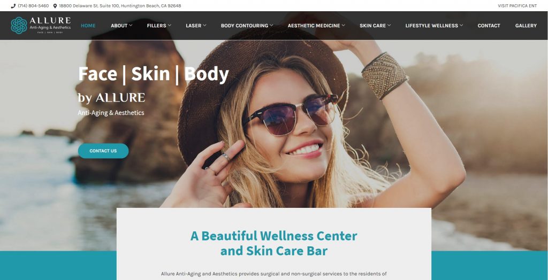Open the Gallery menu item

(526, 26)
